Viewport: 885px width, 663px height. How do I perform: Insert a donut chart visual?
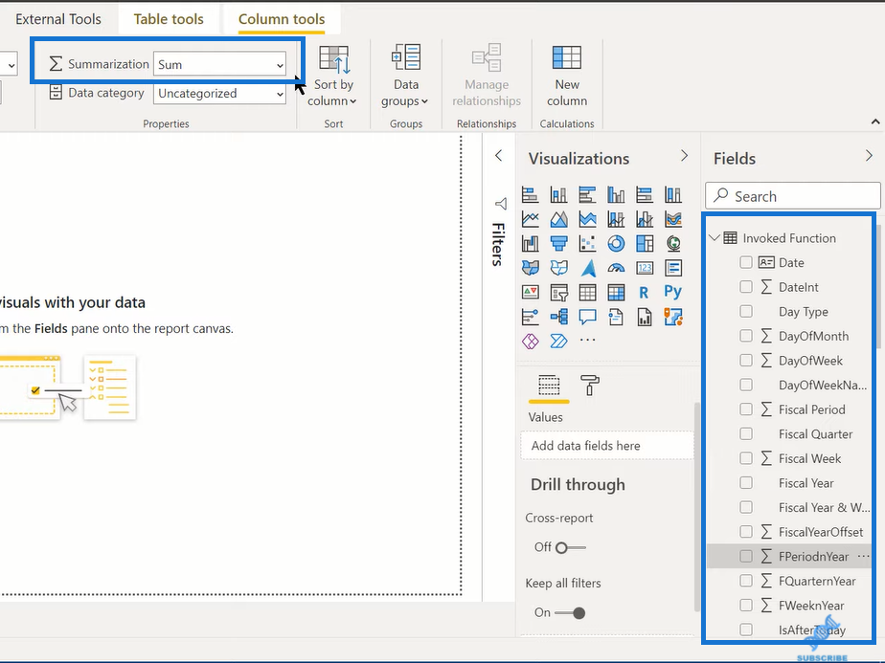(x=617, y=244)
